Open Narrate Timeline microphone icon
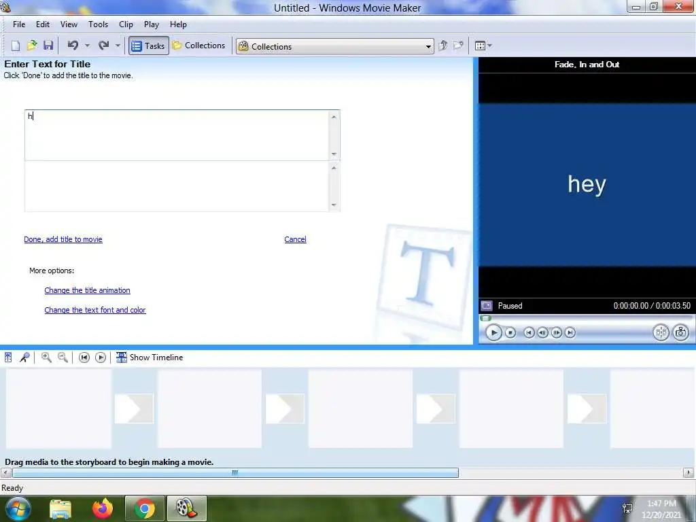This screenshot has height=522, width=696. 25,358
